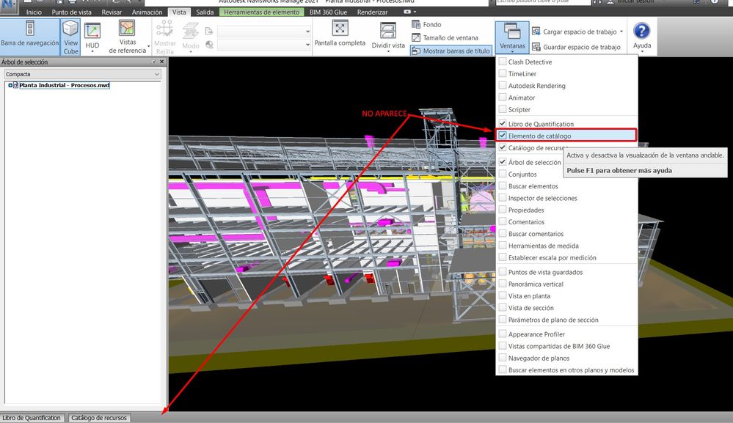Enable Clash Detective window

coord(503,62)
